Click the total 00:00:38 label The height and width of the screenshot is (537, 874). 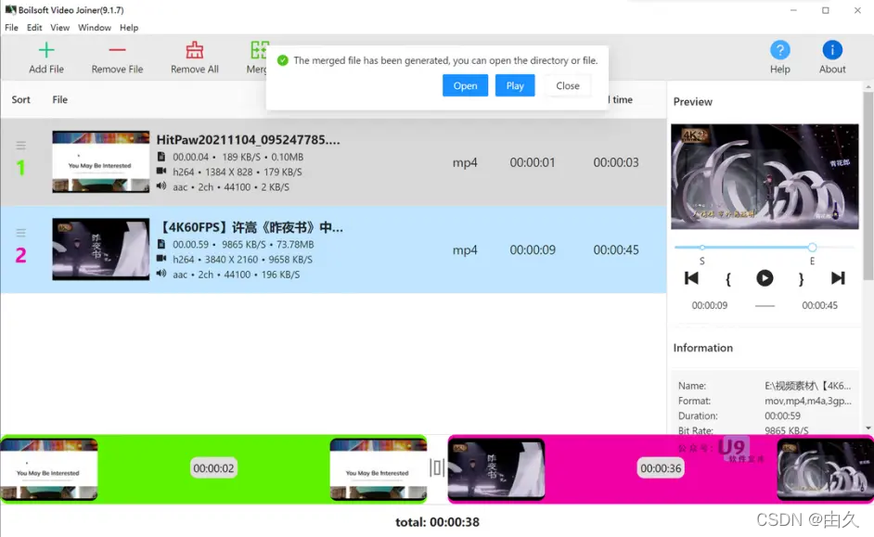point(437,522)
